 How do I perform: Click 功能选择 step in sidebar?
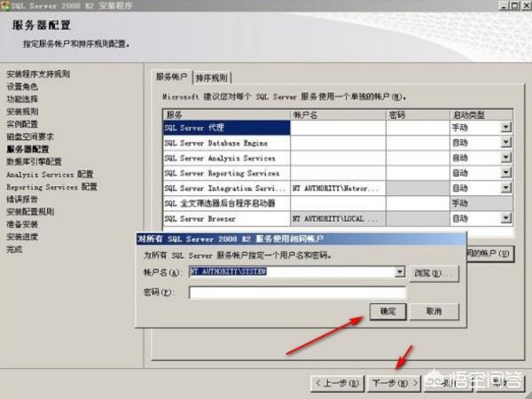pyautogui.click(x=22, y=99)
